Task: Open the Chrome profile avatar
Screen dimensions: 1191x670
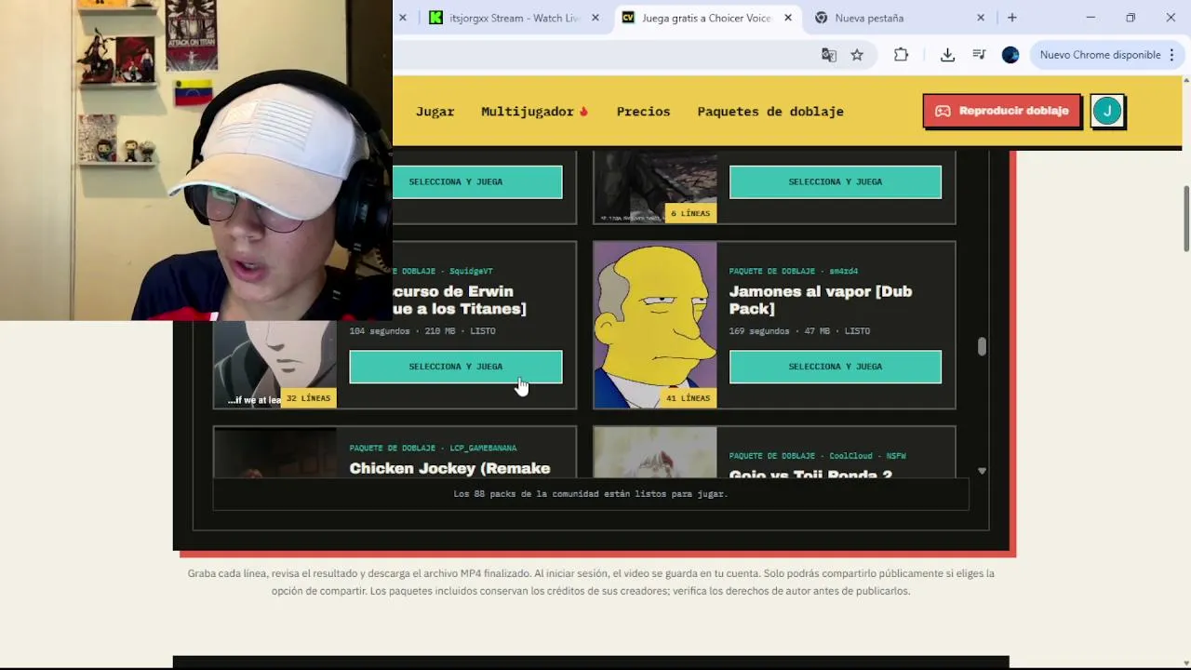Action: (x=1010, y=55)
